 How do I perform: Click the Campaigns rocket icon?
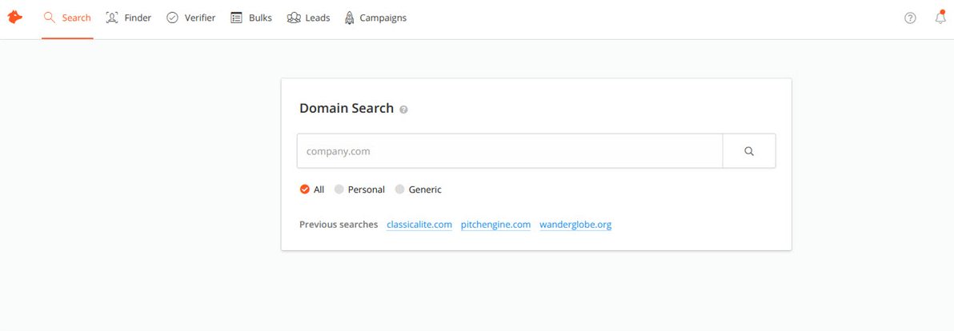tap(349, 18)
